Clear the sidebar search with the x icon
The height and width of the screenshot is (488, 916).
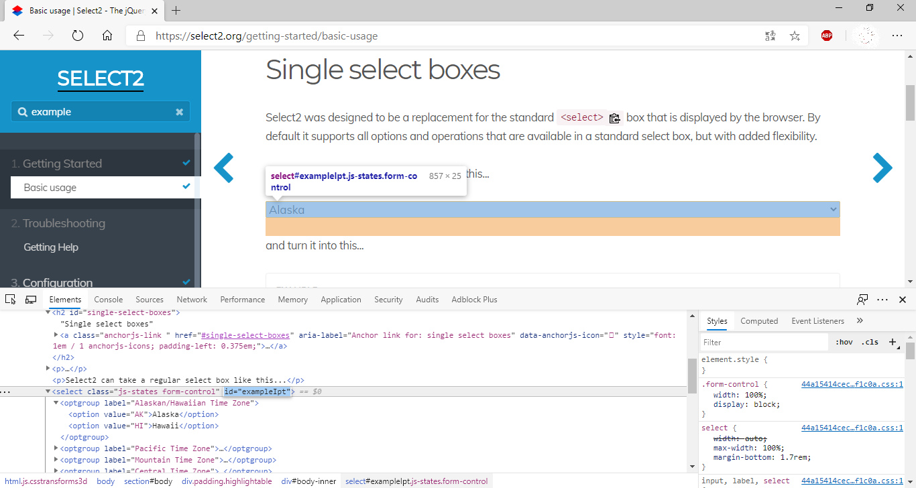pos(179,112)
